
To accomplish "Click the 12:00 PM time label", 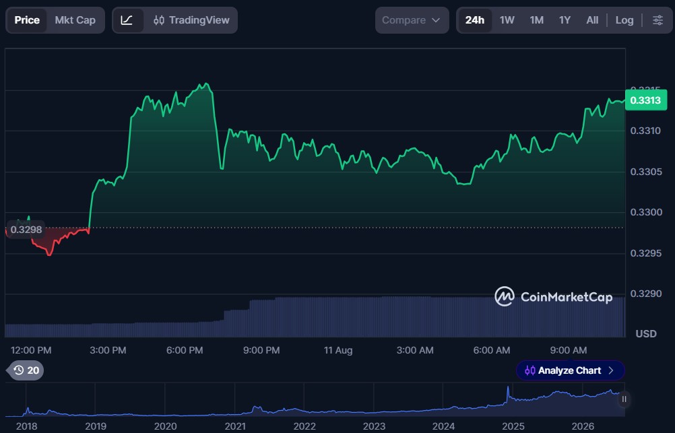I will (31, 350).
